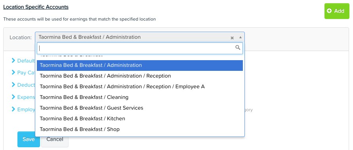Pick the Guest Services location
The width and height of the screenshot is (353, 150).
140,108
